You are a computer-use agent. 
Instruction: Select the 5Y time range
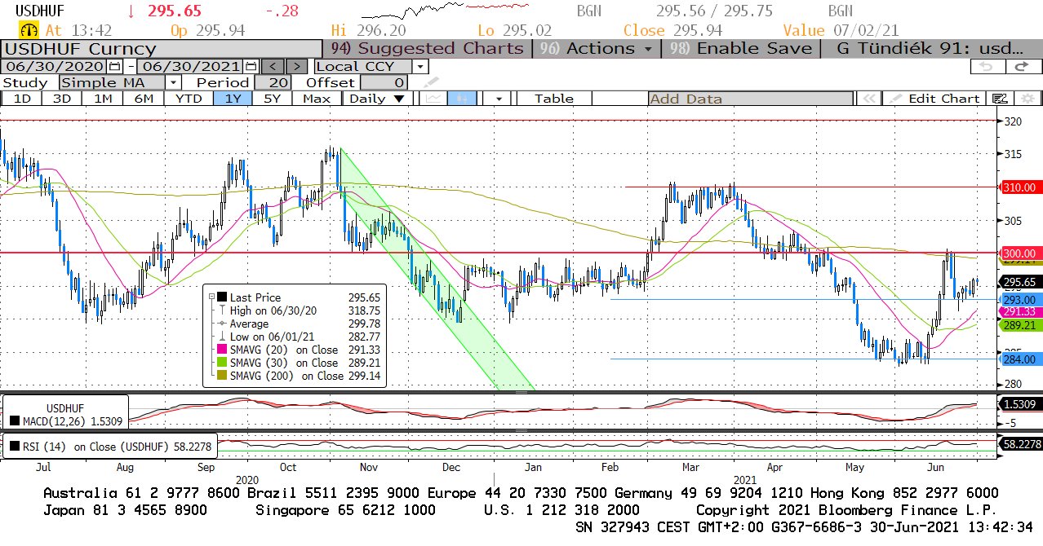click(x=273, y=99)
